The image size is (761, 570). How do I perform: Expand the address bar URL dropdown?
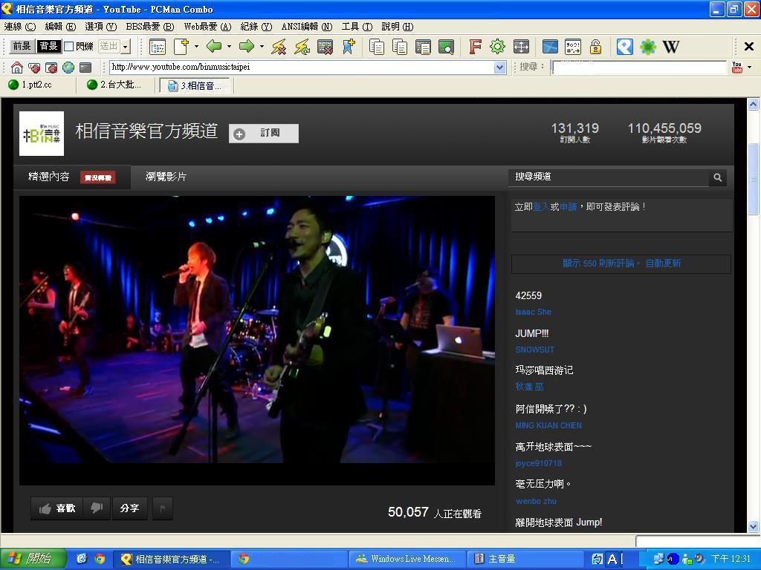pos(499,68)
